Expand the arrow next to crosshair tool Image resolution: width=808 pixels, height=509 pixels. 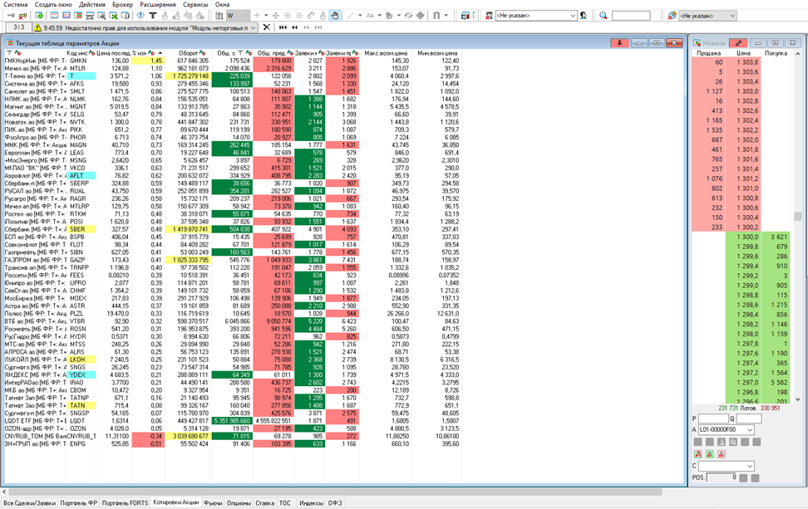coord(266,16)
